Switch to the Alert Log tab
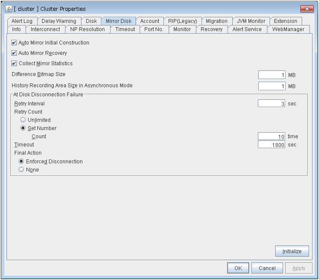 22,21
